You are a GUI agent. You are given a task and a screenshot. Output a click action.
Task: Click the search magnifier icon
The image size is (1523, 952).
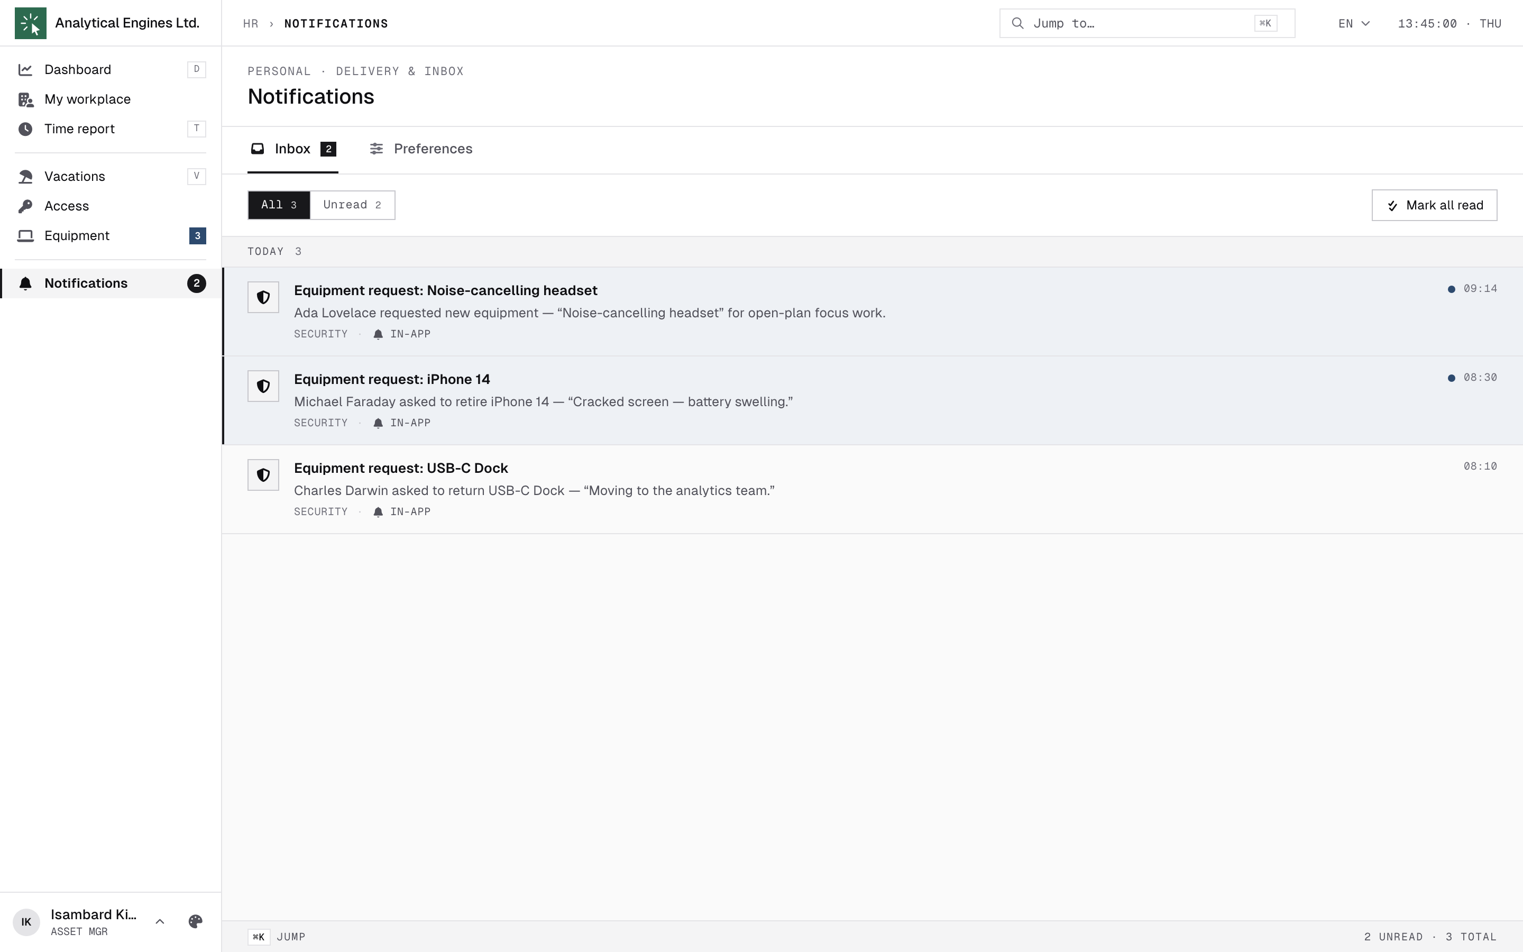click(1017, 23)
